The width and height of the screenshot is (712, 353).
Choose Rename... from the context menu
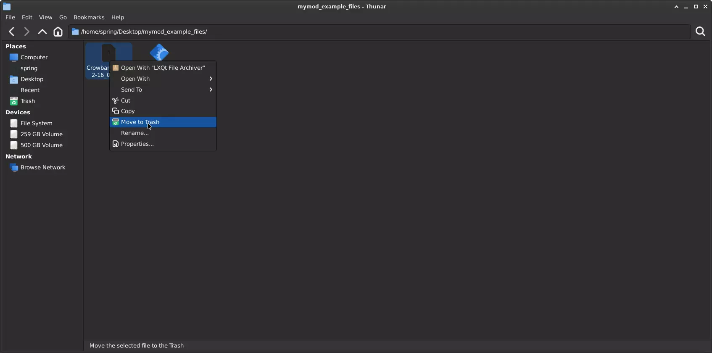[x=163, y=133]
